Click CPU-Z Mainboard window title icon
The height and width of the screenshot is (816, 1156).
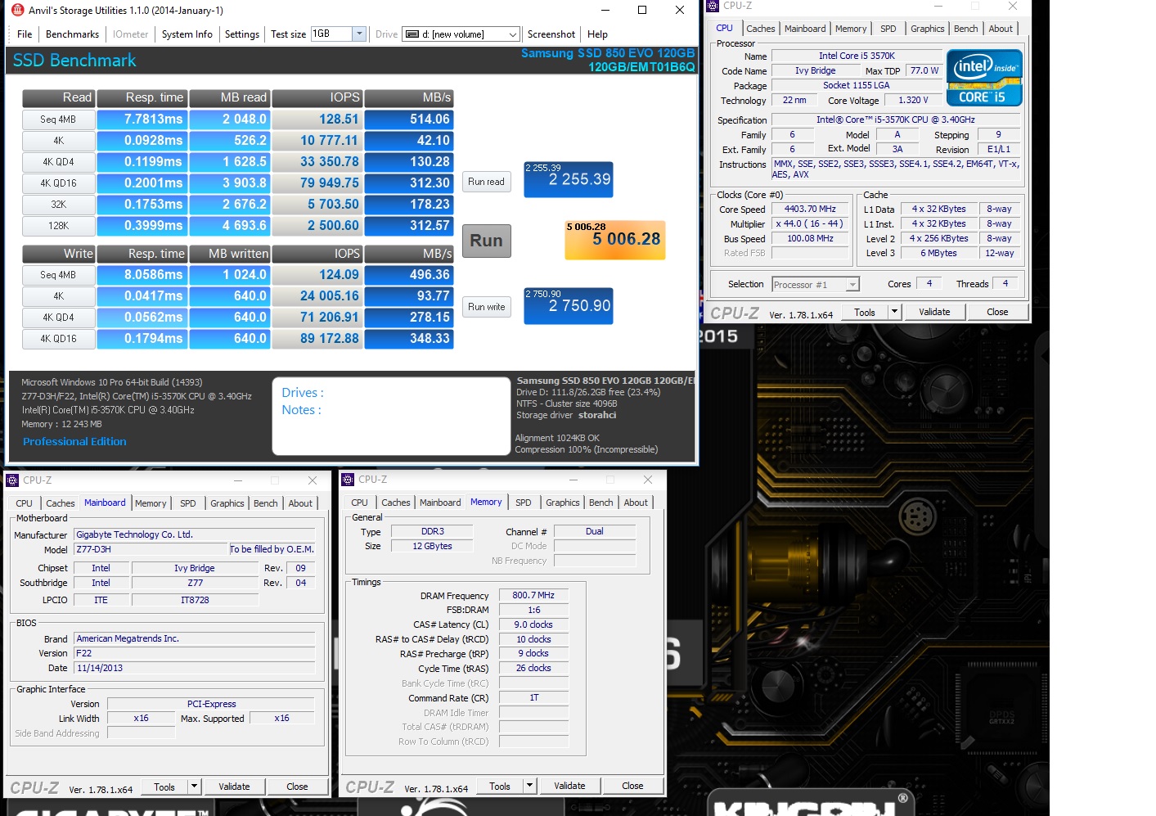tap(12, 480)
